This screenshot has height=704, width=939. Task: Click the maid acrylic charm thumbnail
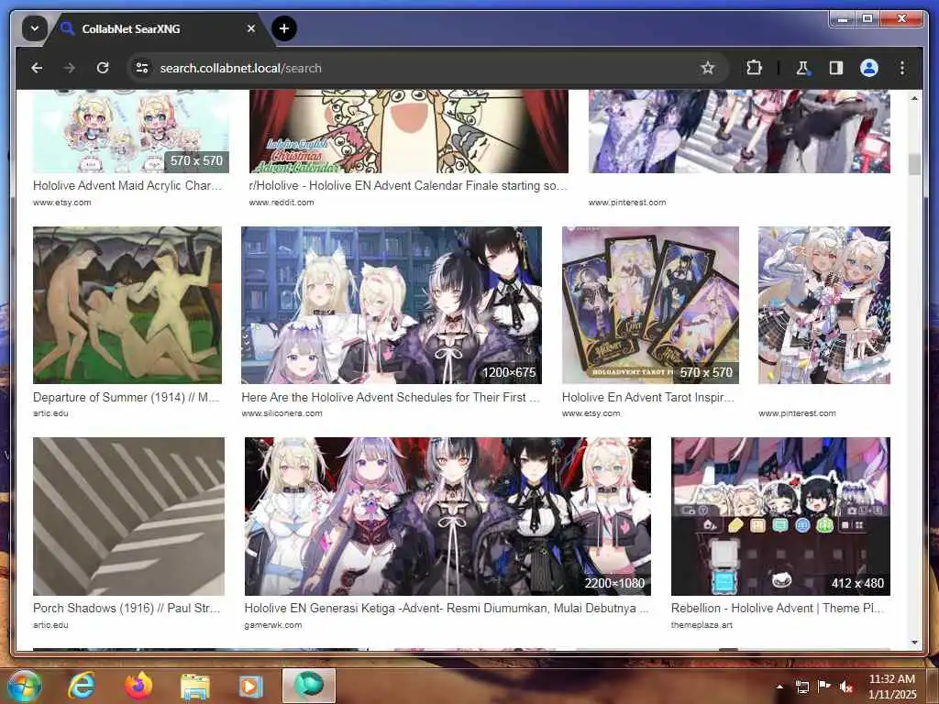click(131, 131)
